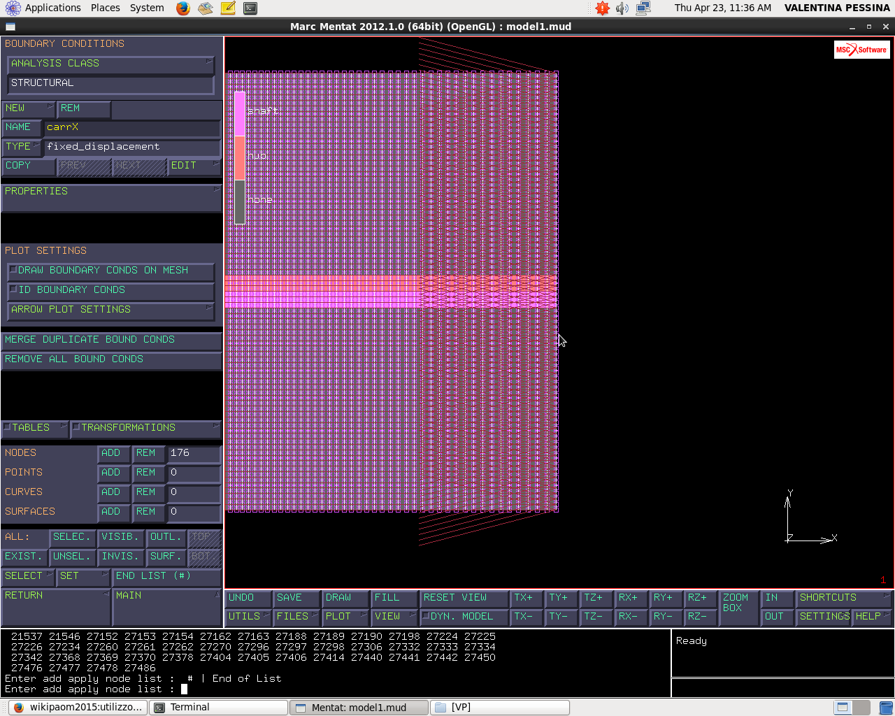Open the PLOT submenu
895x716 pixels.
pos(346,617)
